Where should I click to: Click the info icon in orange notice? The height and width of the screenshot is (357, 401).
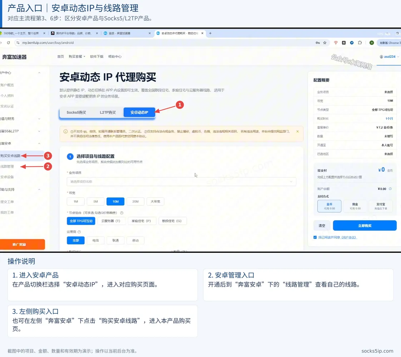(x=65, y=131)
